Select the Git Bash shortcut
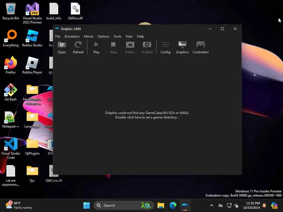 click(x=11, y=92)
